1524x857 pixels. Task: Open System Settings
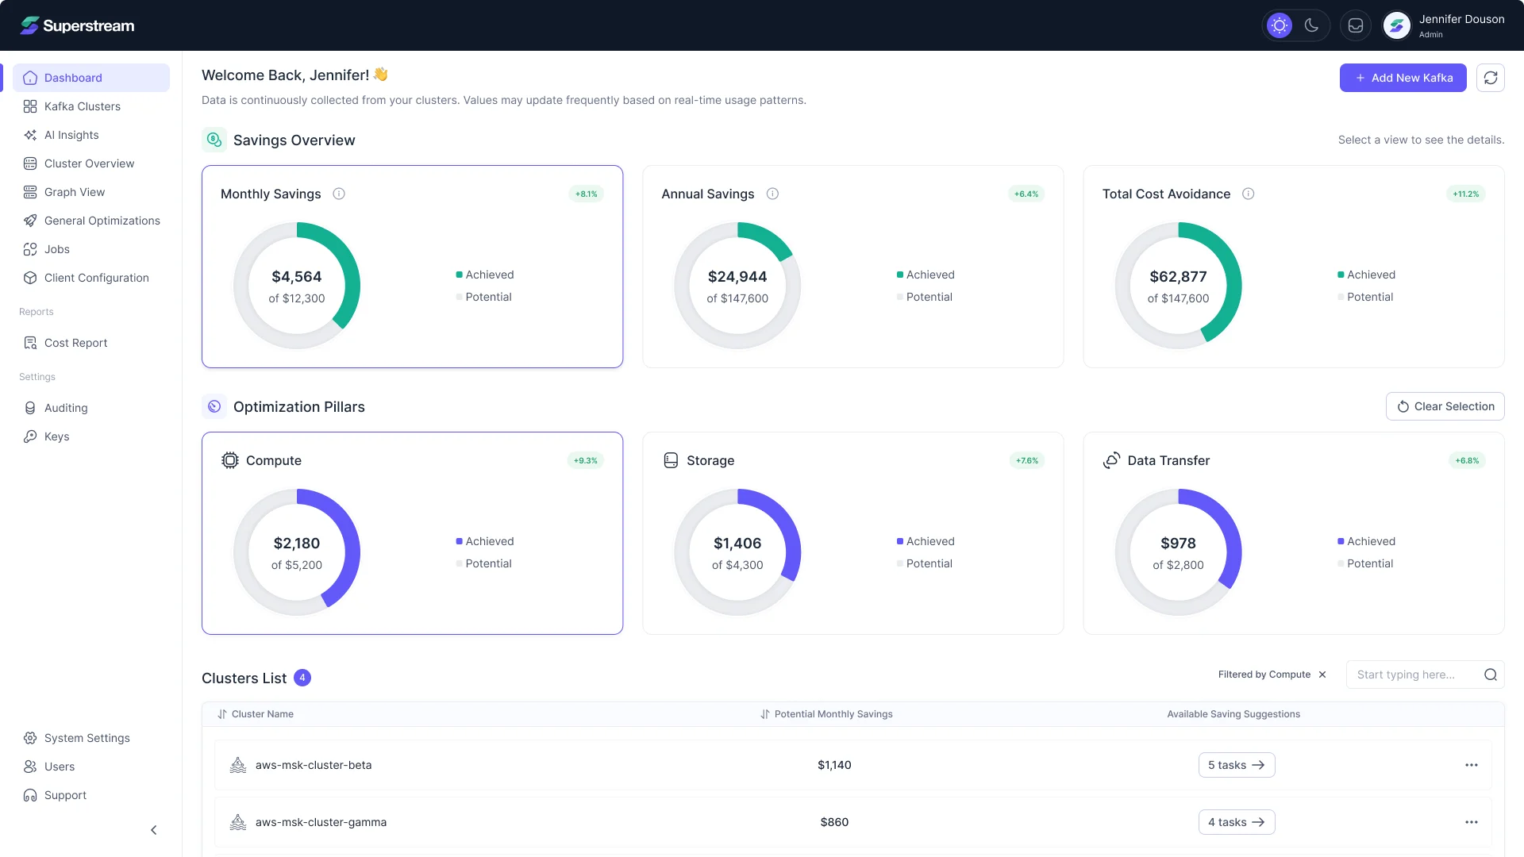click(91, 738)
